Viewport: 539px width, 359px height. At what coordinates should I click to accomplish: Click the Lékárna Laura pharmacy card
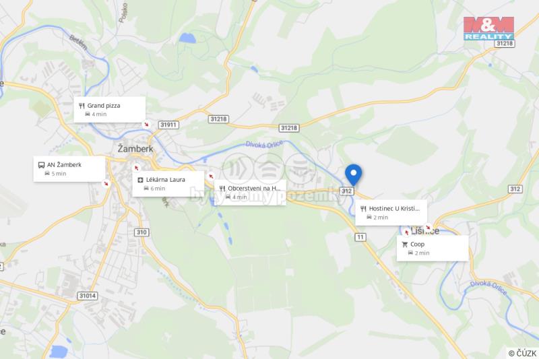point(168,184)
